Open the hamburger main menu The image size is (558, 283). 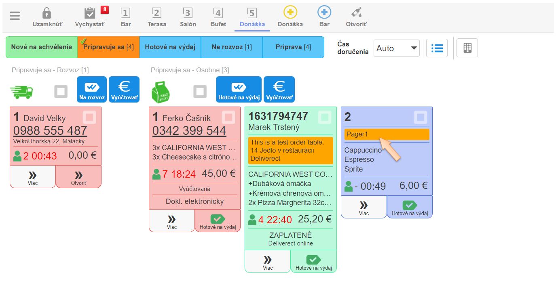15,16
